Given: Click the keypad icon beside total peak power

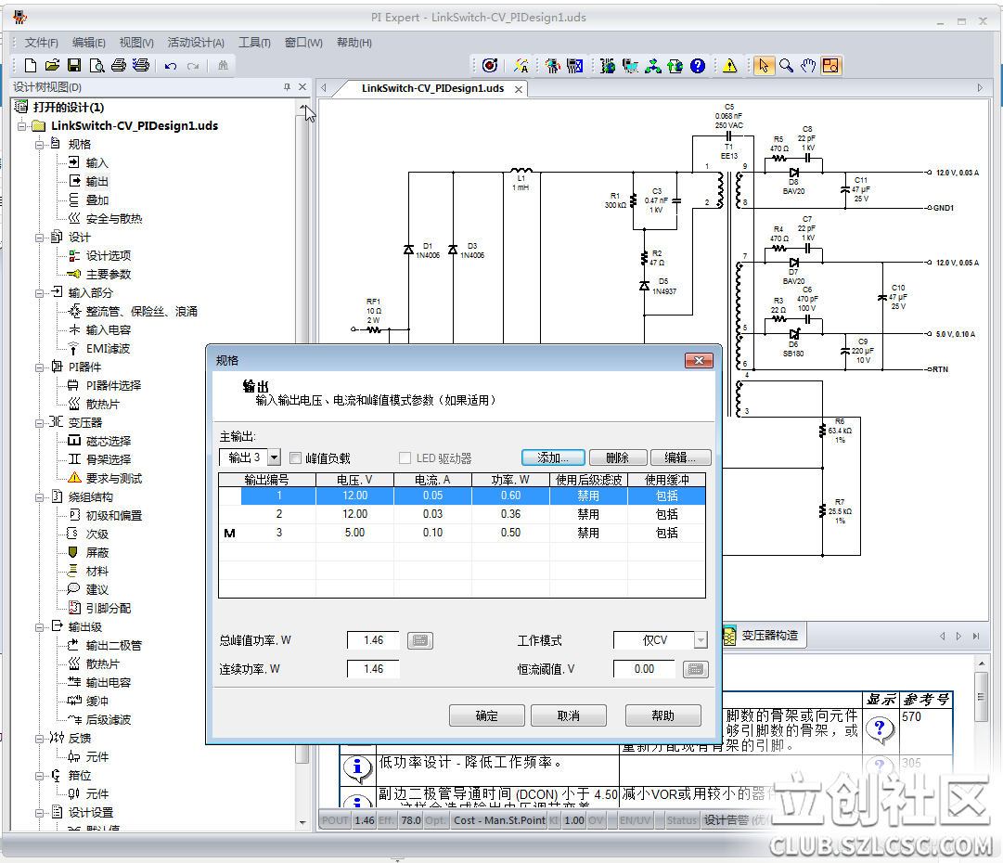Looking at the screenshot, I should click(x=419, y=640).
